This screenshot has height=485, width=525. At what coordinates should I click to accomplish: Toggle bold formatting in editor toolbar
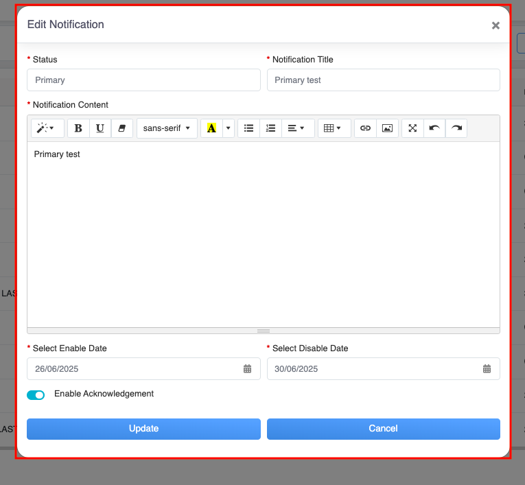coord(78,128)
